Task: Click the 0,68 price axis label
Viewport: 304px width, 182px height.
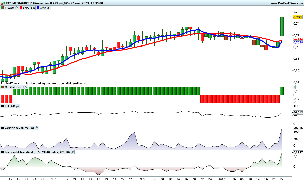Action: click(296, 59)
